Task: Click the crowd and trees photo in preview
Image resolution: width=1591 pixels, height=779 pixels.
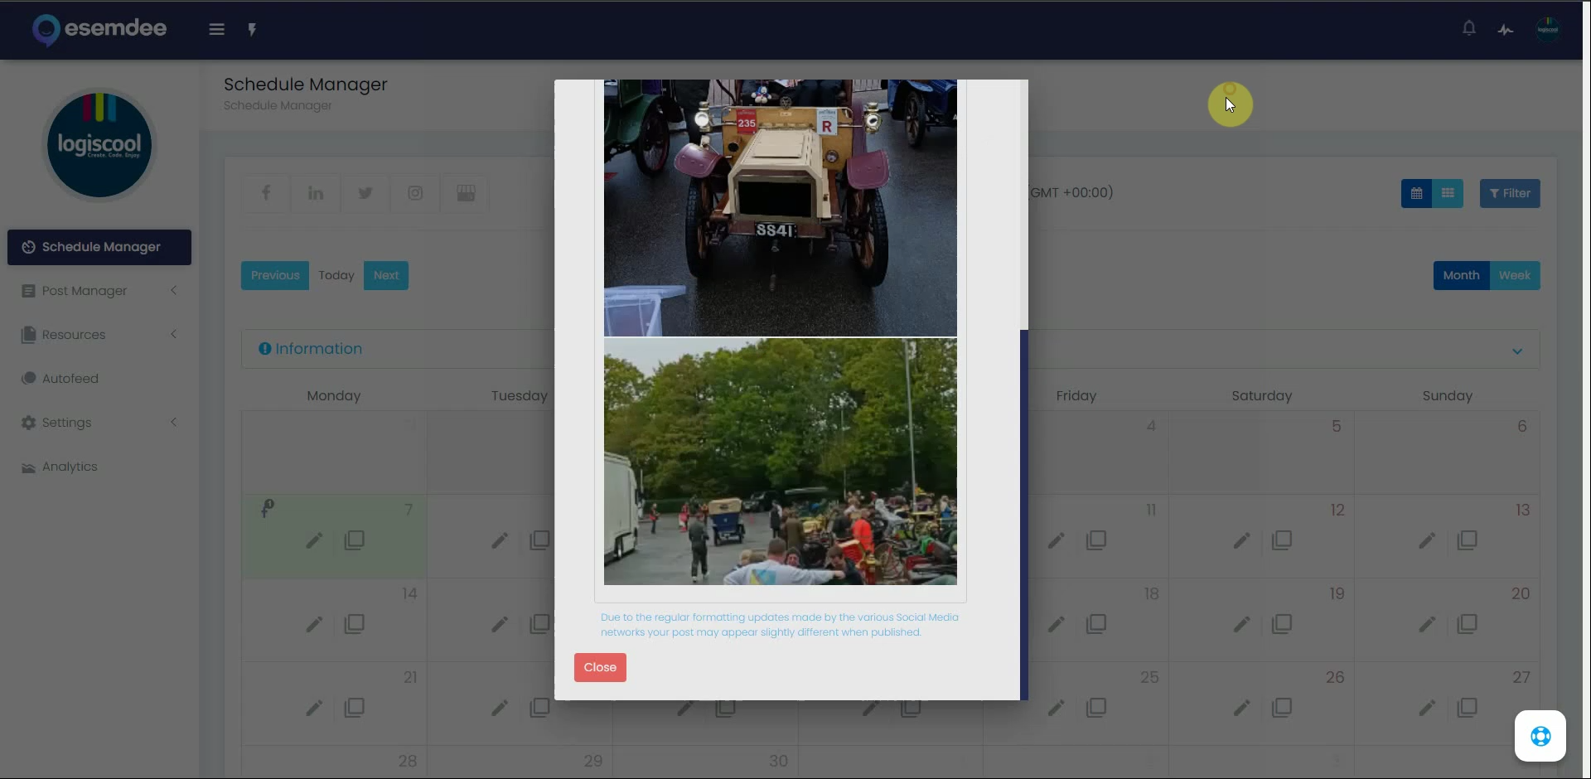Action: click(781, 462)
